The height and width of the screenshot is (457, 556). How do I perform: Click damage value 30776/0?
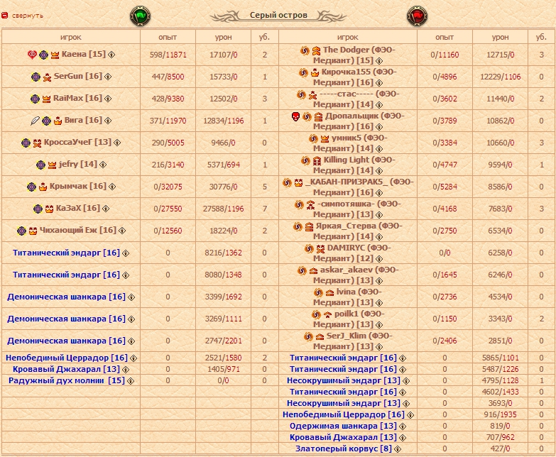point(224,187)
